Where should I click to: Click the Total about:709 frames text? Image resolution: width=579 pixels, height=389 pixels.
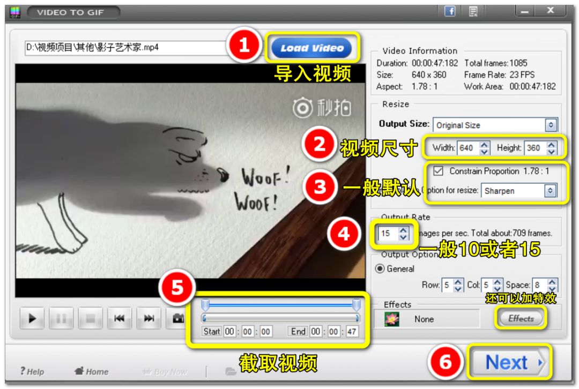coord(511,233)
